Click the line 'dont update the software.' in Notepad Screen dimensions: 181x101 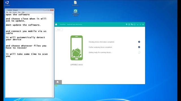pyautogui.click(x=23, y=25)
